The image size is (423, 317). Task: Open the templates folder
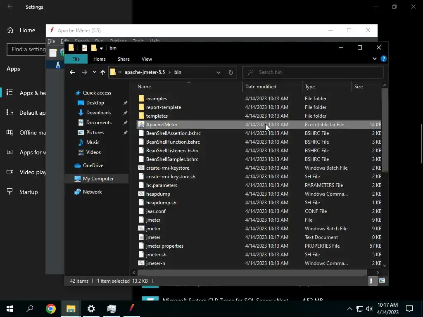point(157,116)
